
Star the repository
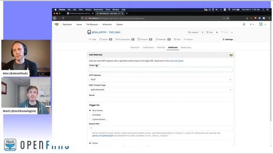tap(209, 33)
